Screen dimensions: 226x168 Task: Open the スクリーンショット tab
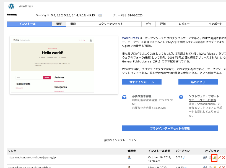coord(111,24)
